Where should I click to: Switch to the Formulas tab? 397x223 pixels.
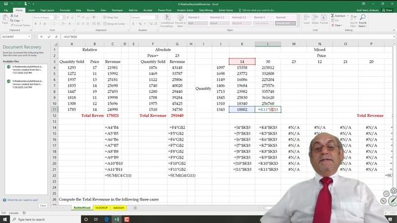coord(65,10)
